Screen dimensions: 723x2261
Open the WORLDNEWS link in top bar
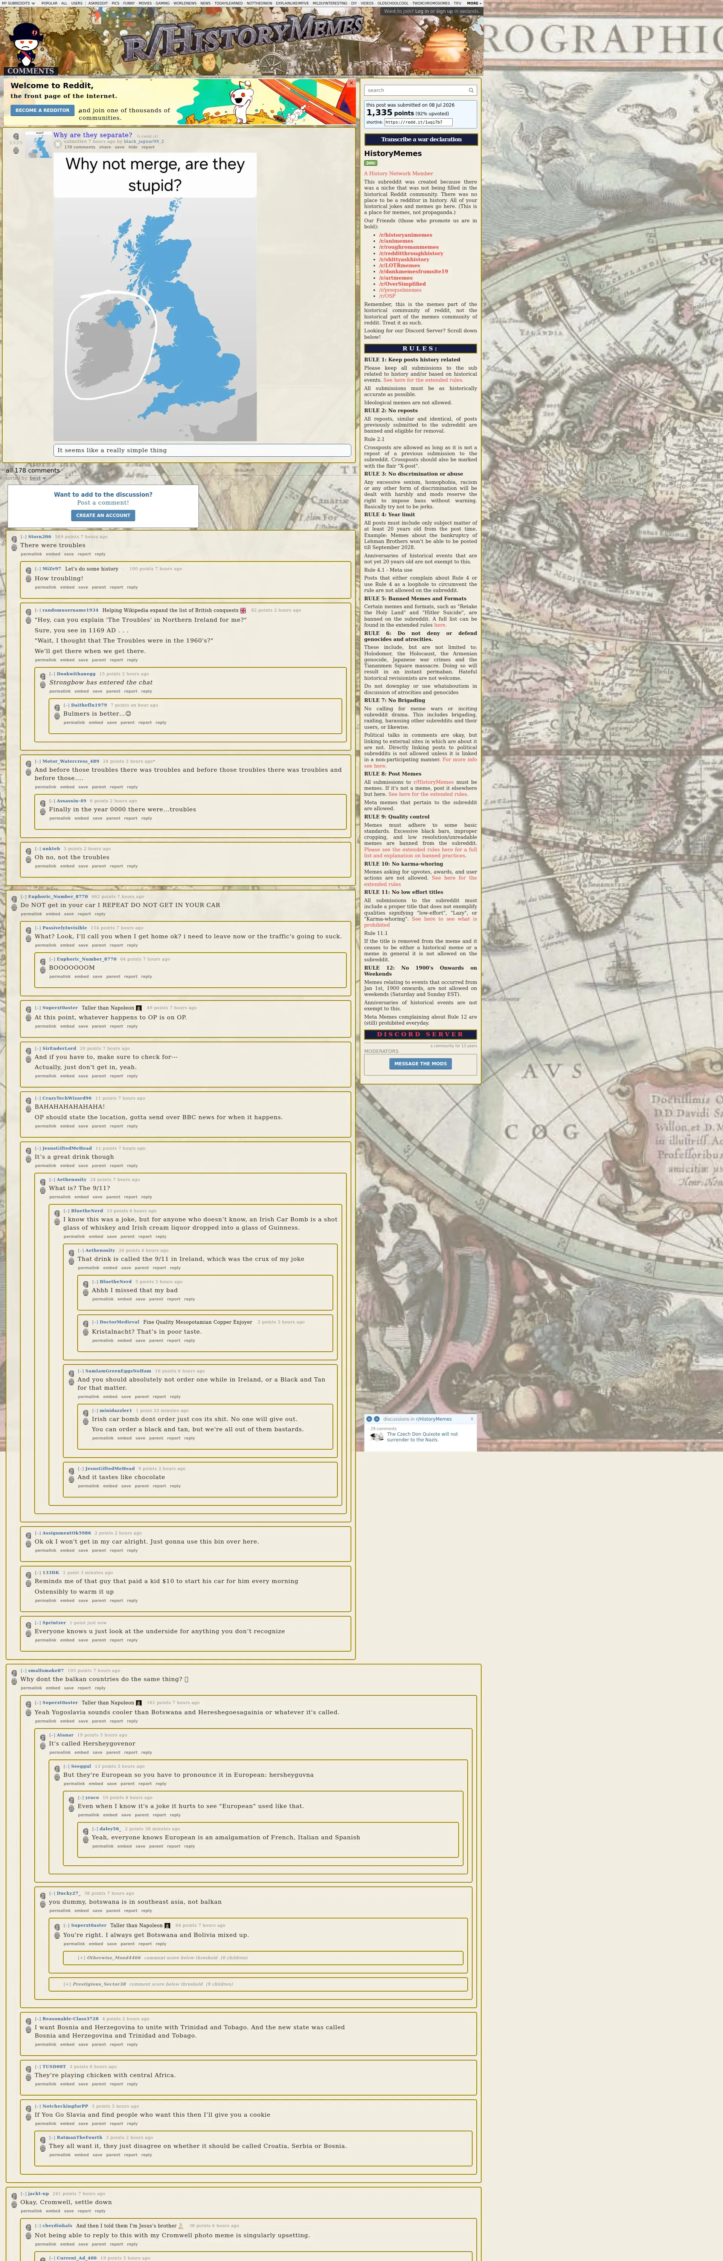click(x=185, y=3)
